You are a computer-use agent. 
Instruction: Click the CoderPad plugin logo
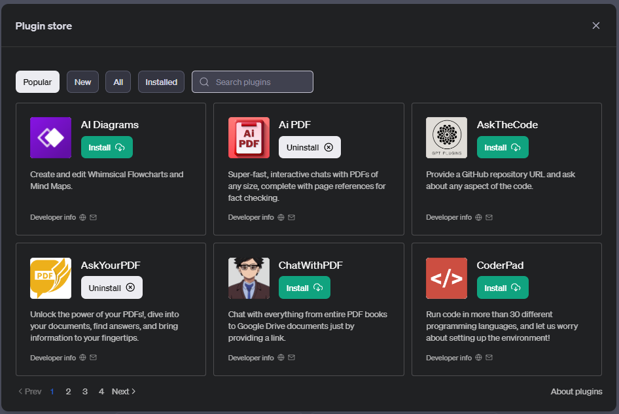[446, 278]
